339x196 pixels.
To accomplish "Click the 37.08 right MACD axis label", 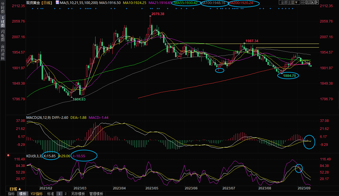I will point(324,121).
